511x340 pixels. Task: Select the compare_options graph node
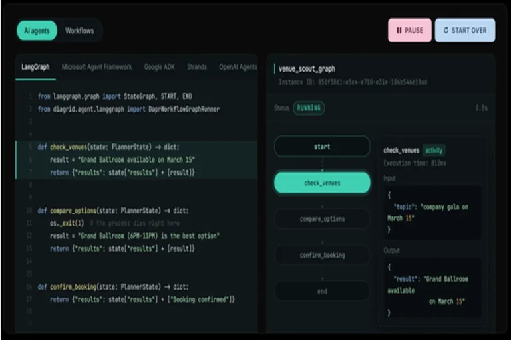click(322, 219)
